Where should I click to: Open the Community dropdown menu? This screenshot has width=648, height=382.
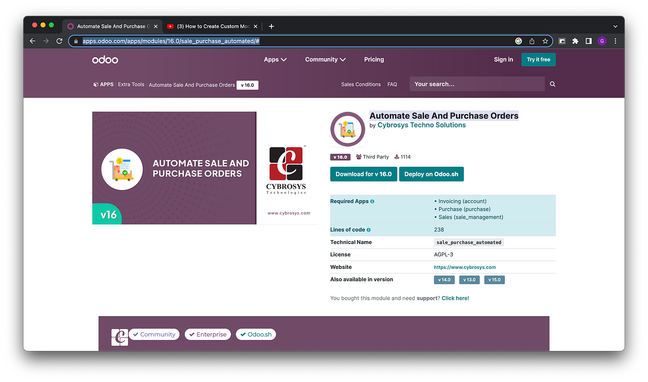325,60
